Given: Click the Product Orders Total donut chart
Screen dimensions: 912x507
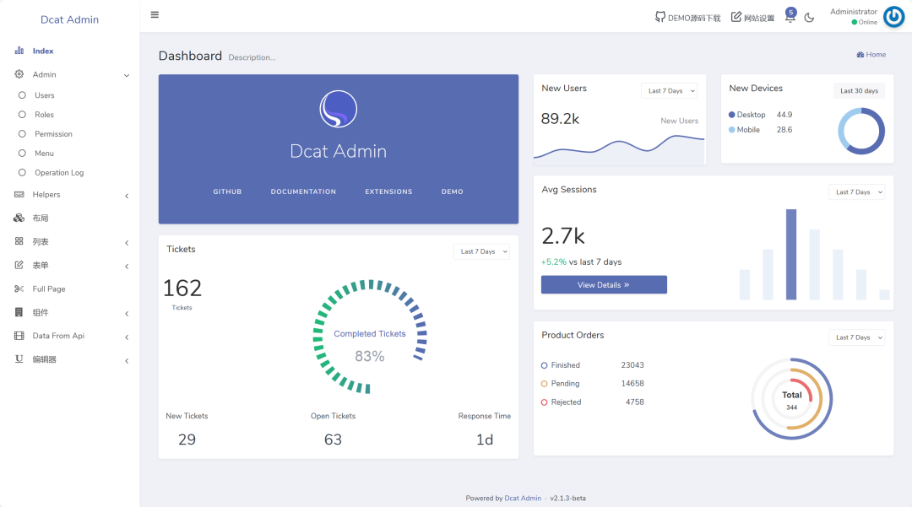Looking at the screenshot, I should click(791, 399).
